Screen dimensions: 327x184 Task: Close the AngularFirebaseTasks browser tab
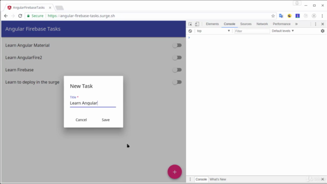click(50, 8)
